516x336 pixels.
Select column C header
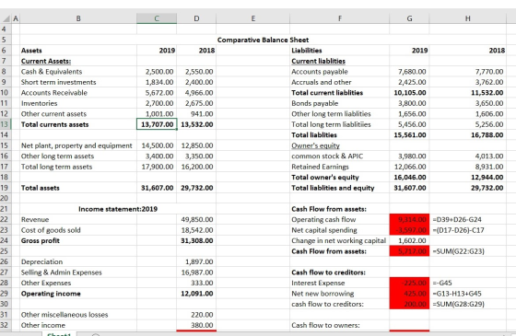157,18
